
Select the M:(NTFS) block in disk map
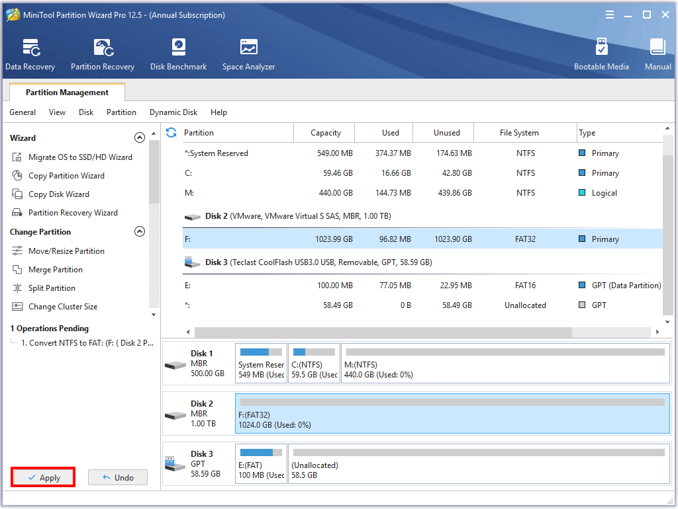click(505, 363)
